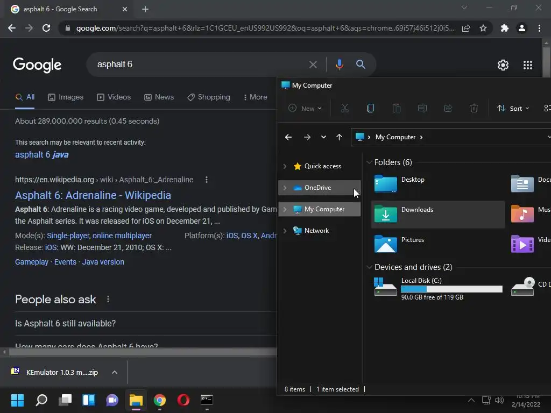Open options next to Wikipedia result URL

(x=206, y=180)
